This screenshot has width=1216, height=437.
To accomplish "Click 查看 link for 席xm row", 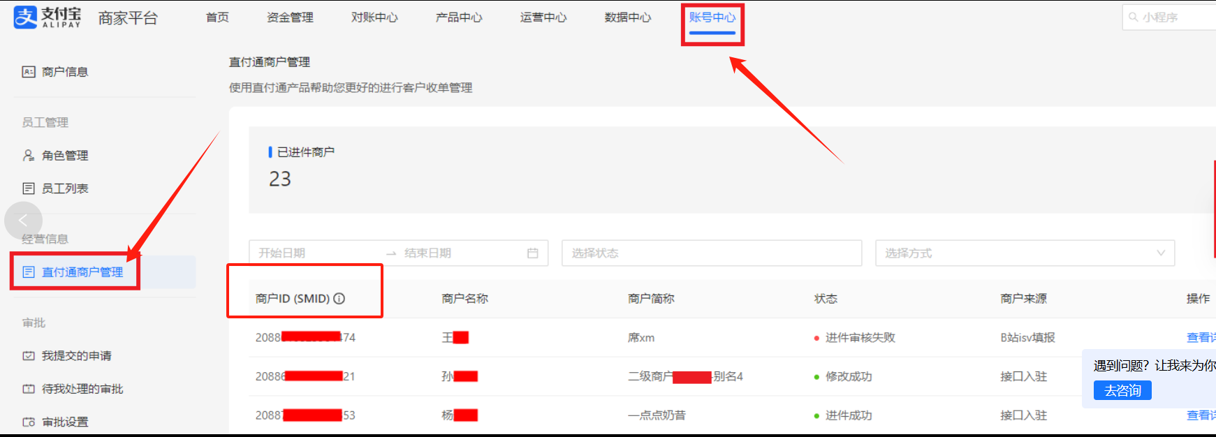I will (1200, 338).
